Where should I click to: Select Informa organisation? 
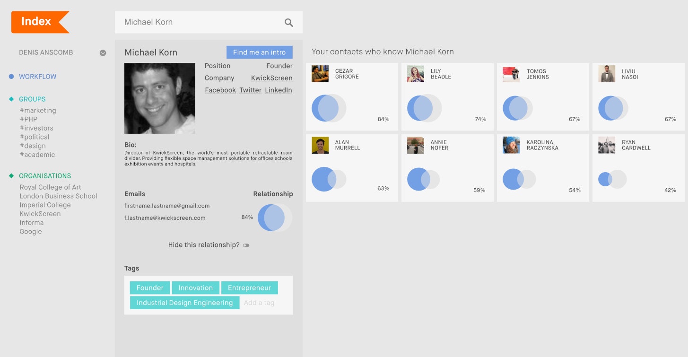tap(32, 223)
